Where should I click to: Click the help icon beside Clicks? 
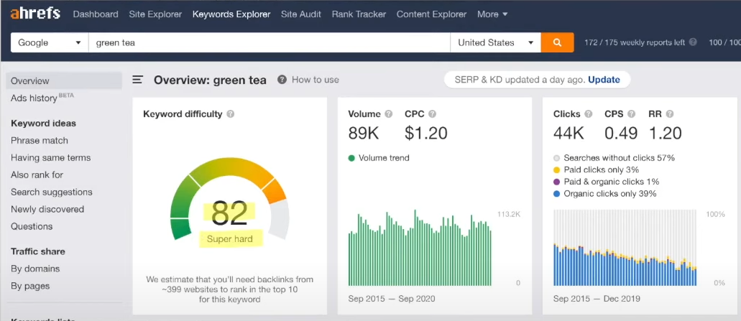tap(589, 114)
